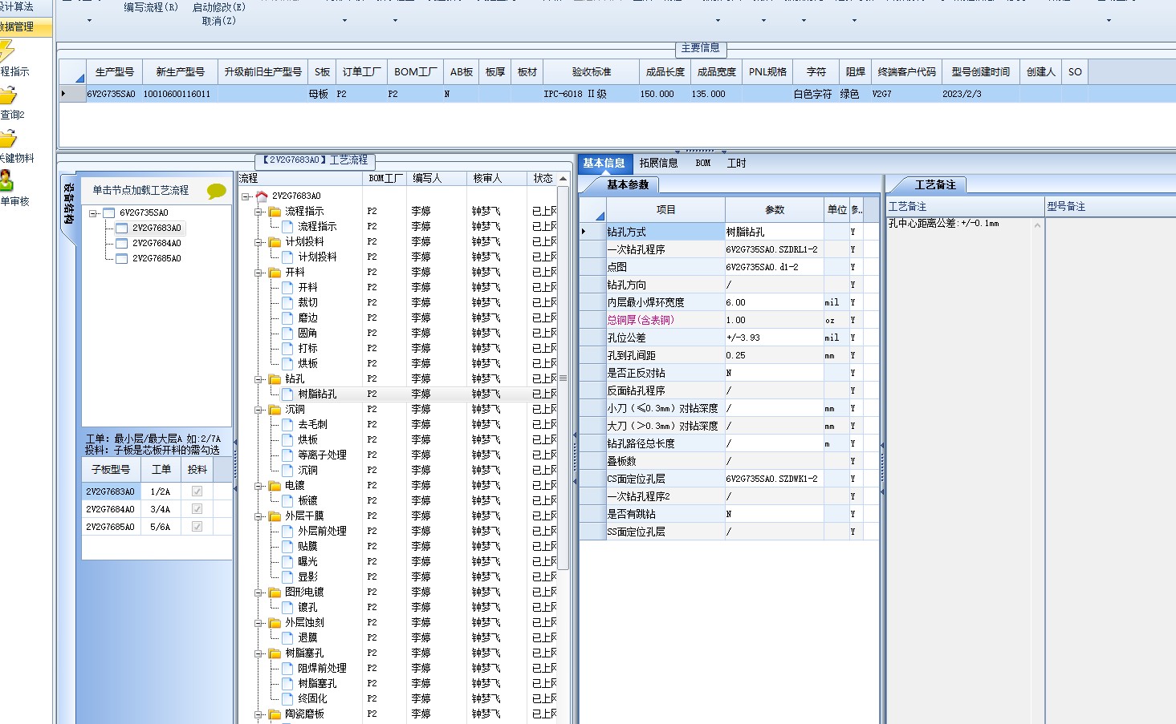Open the 查询2 folder icon in sidebar
This screenshot has width=1176, height=724.
(8, 95)
